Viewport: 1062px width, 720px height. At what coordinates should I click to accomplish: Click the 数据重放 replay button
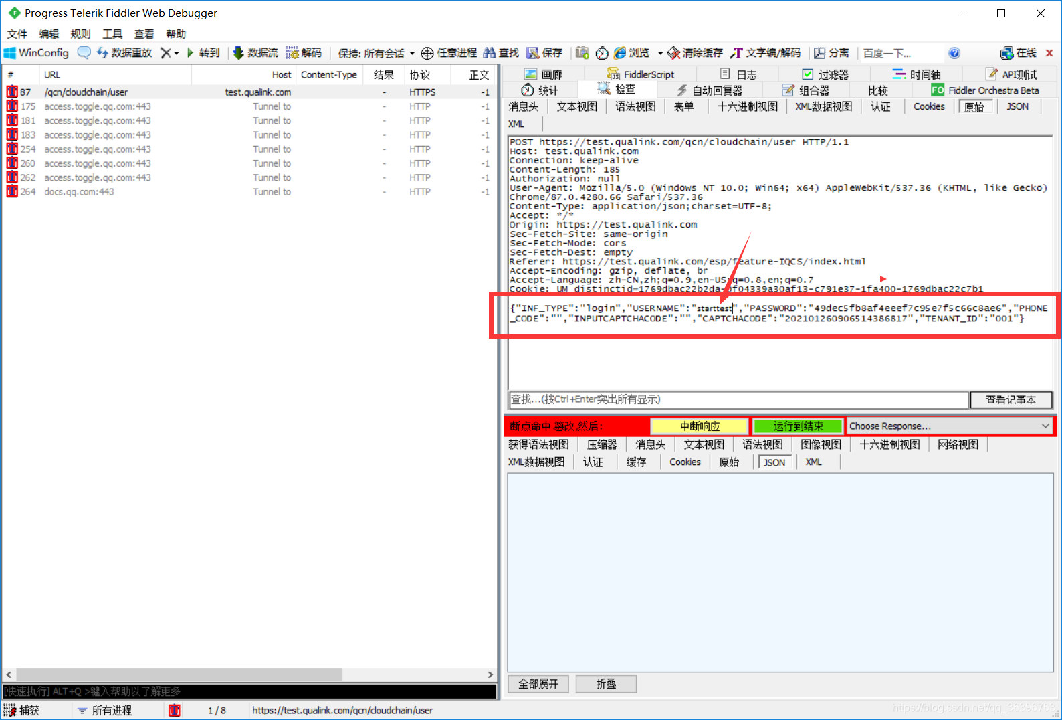[124, 53]
